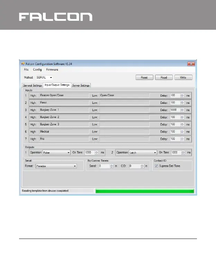The height and width of the screenshot is (255, 216).
Task: Click the Delay spinner arrows for input 7
Action: [x=182, y=139]
